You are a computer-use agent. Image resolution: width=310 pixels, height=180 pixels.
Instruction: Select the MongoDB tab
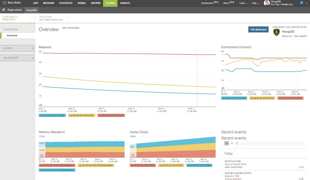(x=31, y=10)
